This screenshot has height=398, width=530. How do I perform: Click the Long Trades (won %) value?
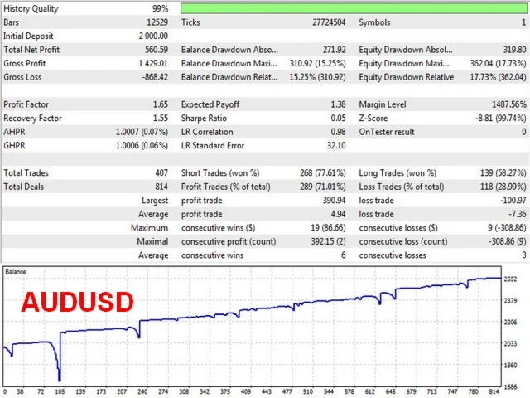[498, 172]
